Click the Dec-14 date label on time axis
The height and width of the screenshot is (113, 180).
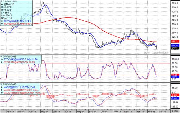tap(128, 112)
